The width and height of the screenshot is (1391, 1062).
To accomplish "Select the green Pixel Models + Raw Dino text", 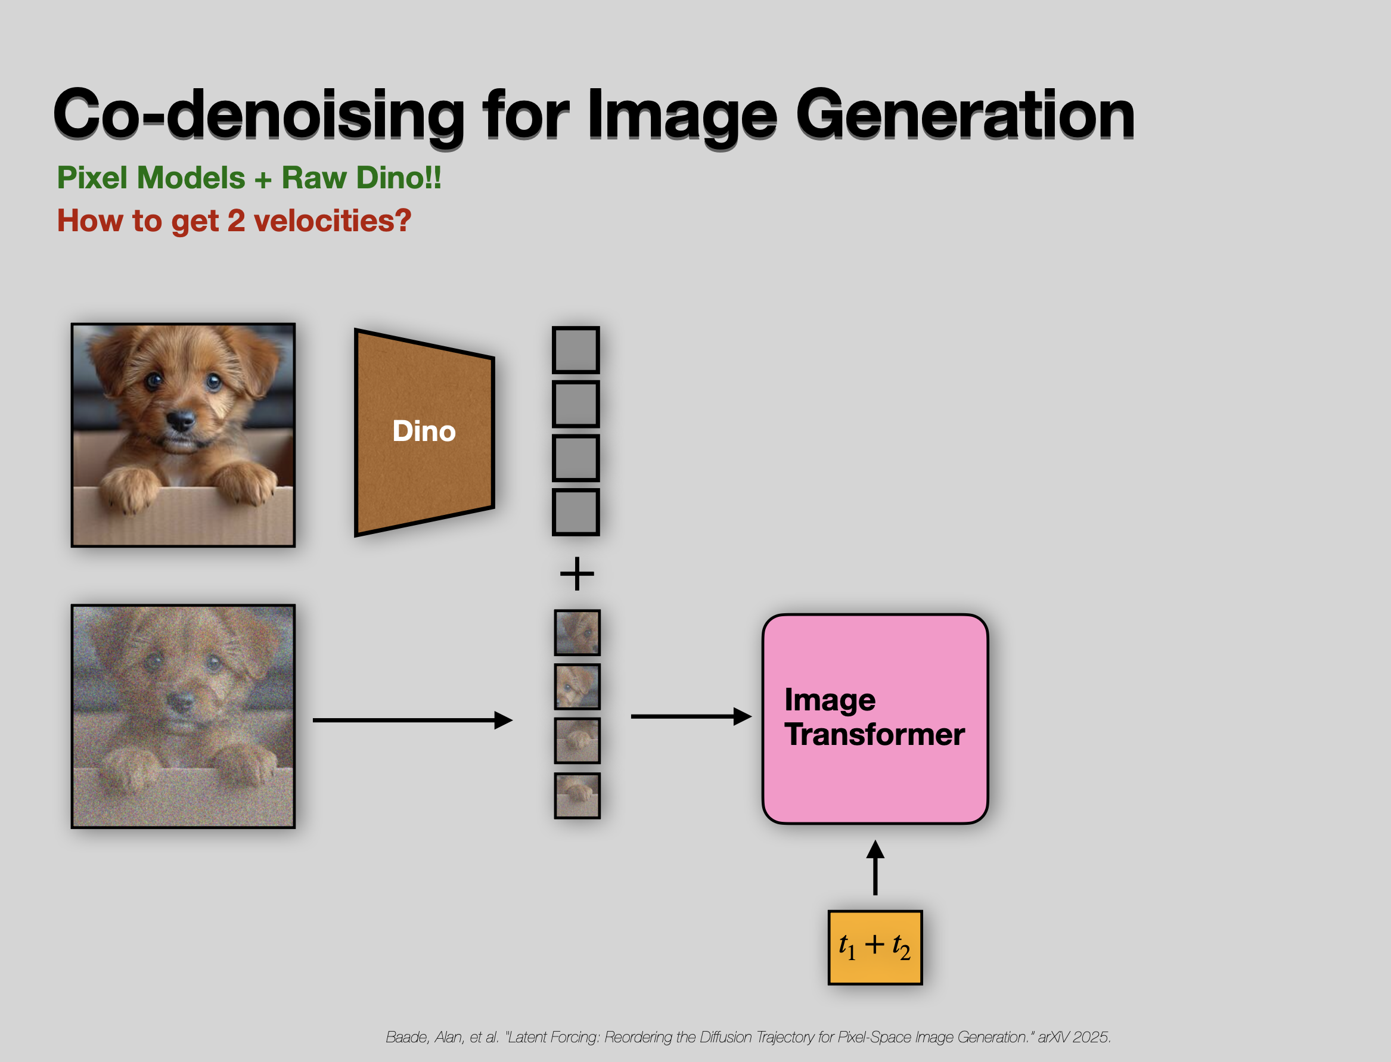I will click(x=249, y=178).
